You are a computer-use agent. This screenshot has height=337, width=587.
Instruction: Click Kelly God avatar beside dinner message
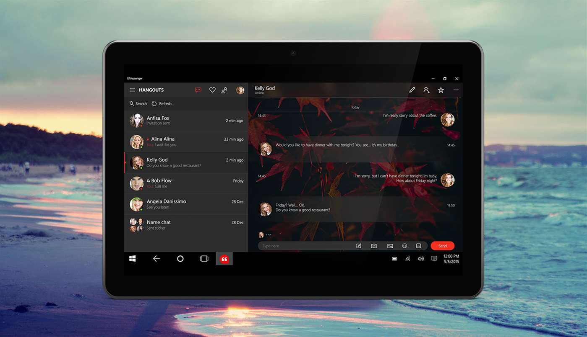[266, 149]
